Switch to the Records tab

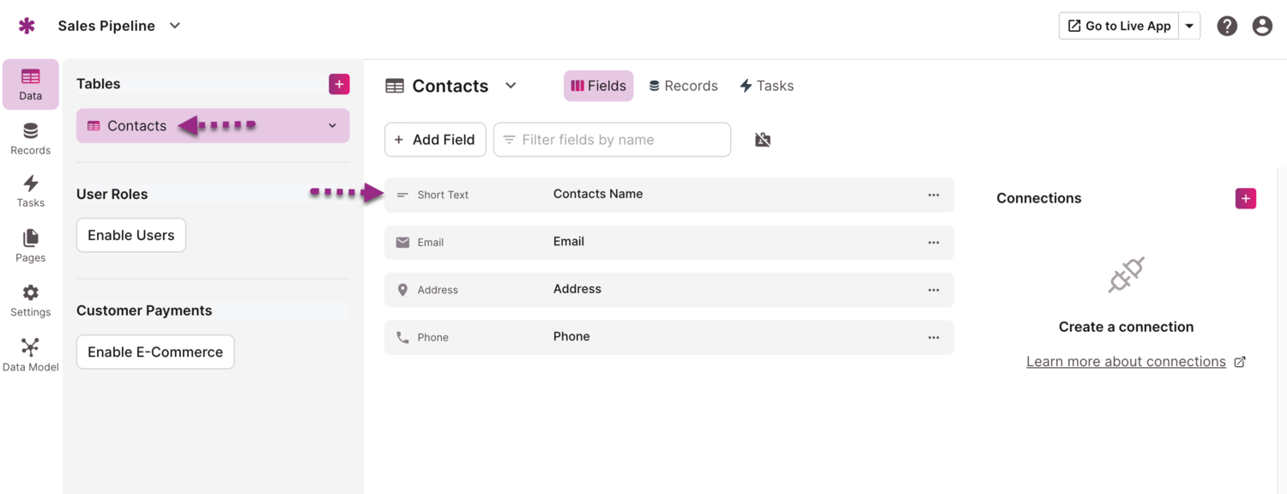pyautogui.click(x=683, y=86)
